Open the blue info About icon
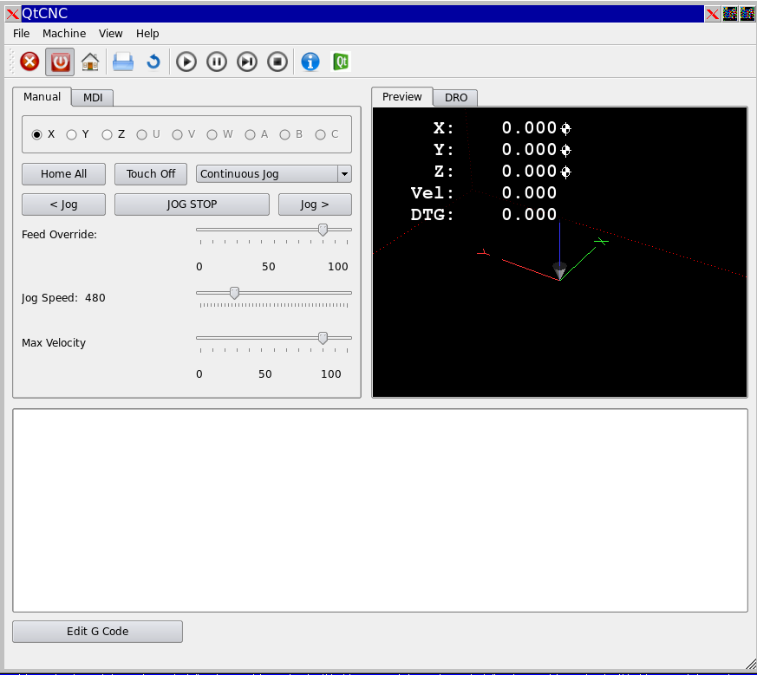Image resolution: width=757 pixels, height=675 pixels. [x=310, y=62]
